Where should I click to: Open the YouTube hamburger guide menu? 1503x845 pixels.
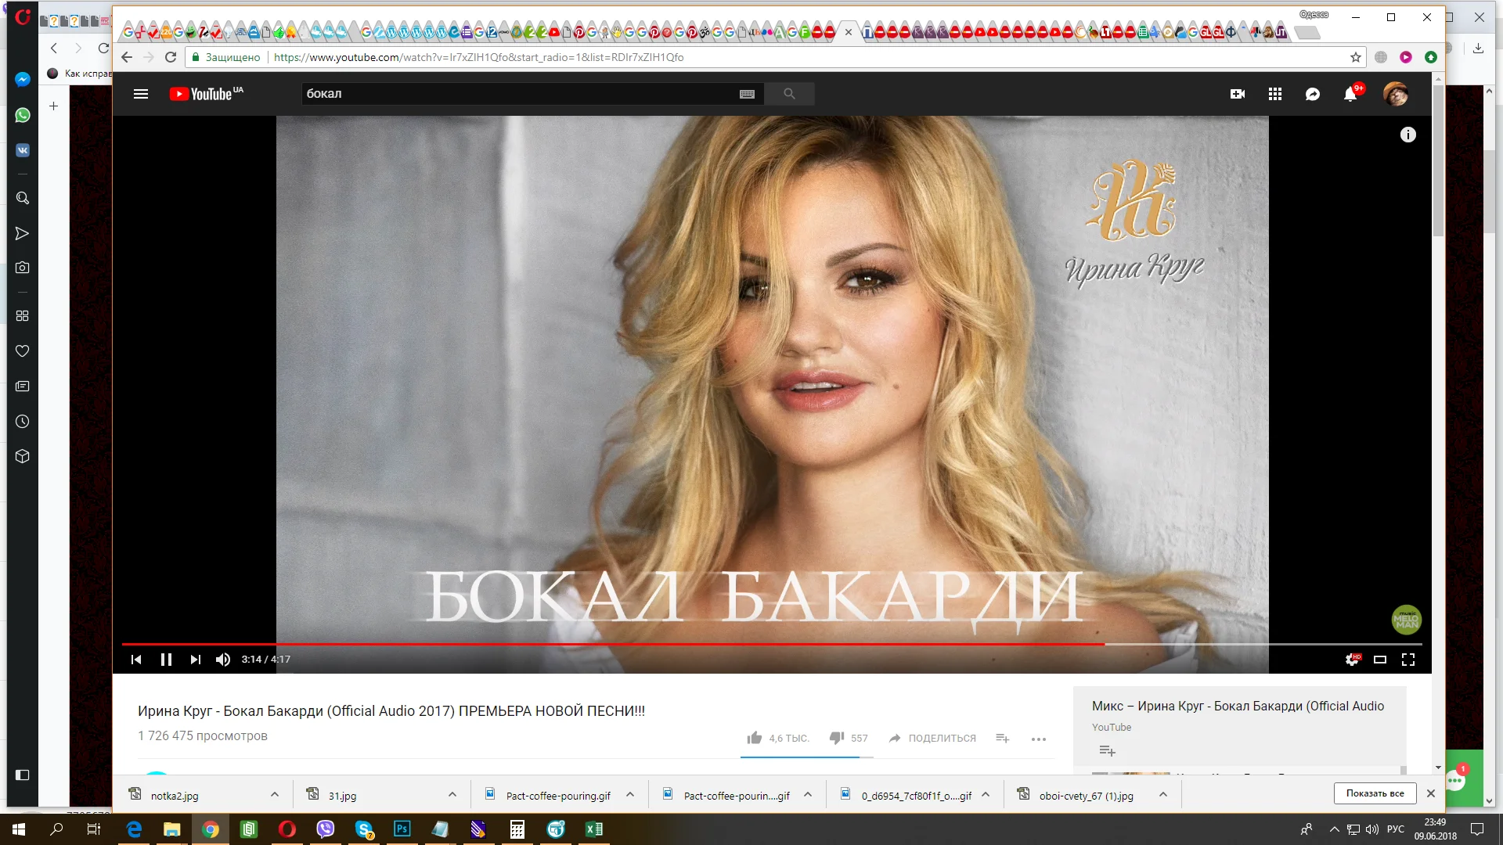tap(141, 94)
